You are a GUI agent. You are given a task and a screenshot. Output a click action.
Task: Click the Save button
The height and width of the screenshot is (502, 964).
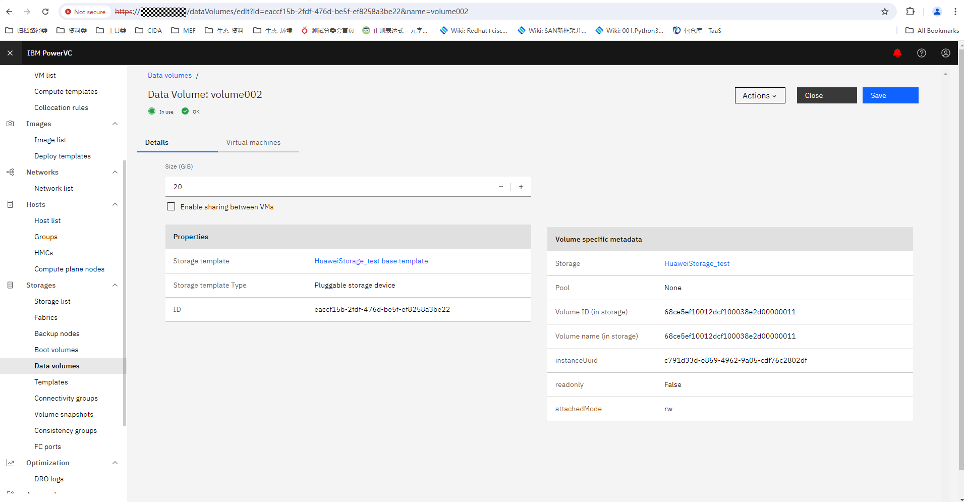click(890, 95)
